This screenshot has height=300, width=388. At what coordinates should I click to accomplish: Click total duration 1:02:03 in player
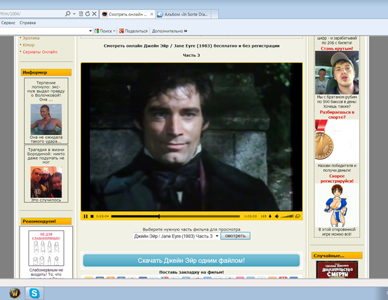[250, 216]
